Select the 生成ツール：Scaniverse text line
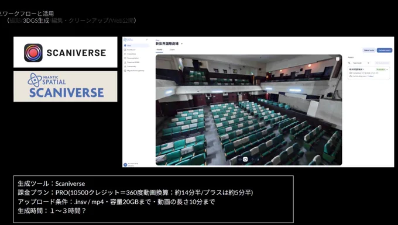This screenshot has height=225, width=398. pyautogui.click(x=52, y=184)
